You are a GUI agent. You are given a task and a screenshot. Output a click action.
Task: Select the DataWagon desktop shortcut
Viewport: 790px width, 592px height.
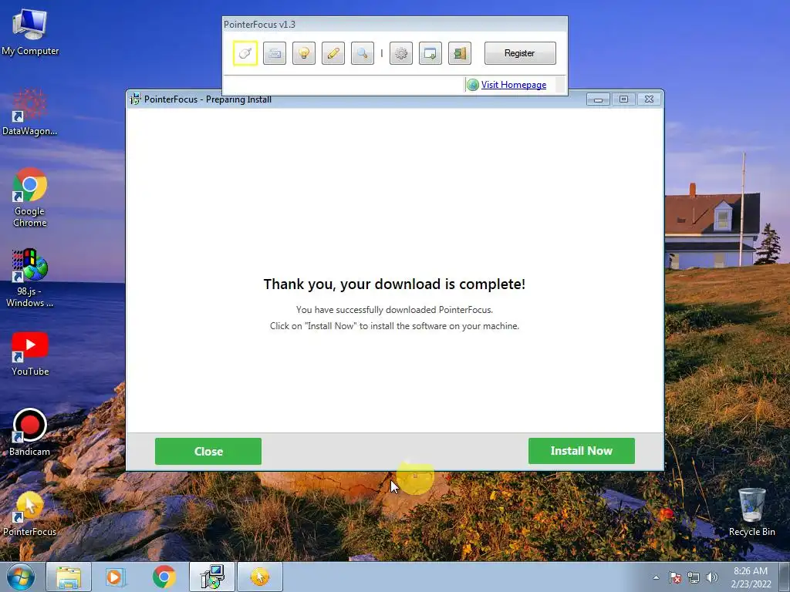point(30,113)
